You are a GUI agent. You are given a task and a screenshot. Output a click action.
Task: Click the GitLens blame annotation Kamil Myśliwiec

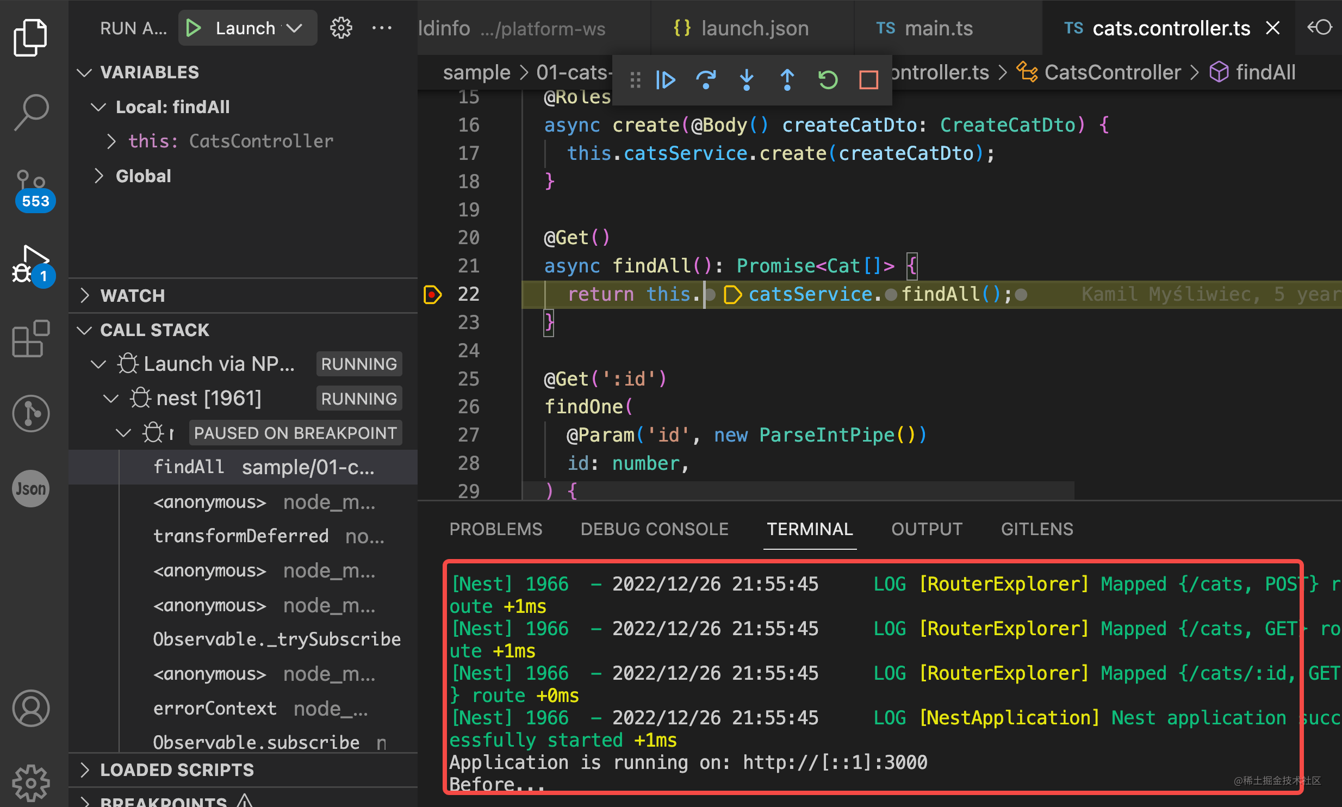click(1210, 294)
